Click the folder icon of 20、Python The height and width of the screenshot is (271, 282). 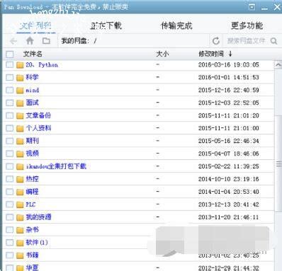[x=20, y=65]
